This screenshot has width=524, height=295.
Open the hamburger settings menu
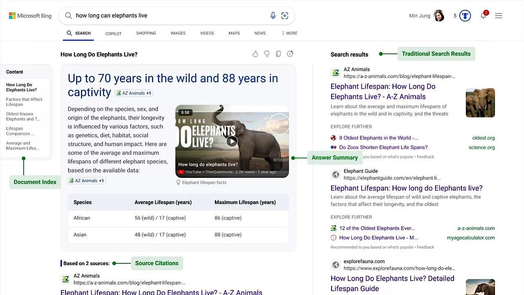pyautogui.click(x=499, y=16)
